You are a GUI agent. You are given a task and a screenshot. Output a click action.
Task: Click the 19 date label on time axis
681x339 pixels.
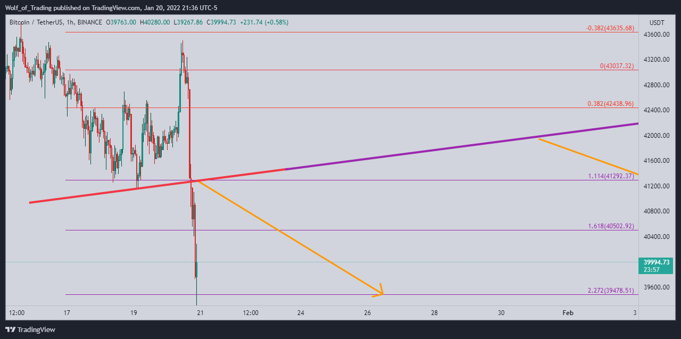coord(134,313)
